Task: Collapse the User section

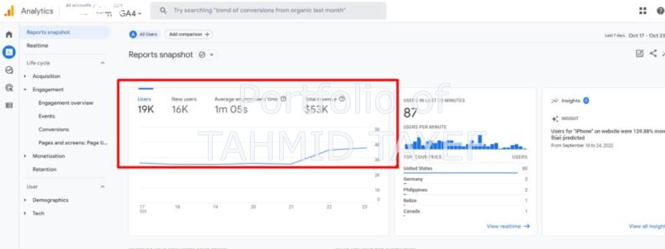Action: coord(102,187)
